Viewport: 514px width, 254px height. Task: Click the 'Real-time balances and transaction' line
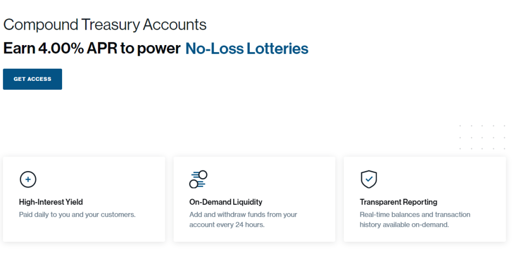pyautogui.click(x=415, y=215)
